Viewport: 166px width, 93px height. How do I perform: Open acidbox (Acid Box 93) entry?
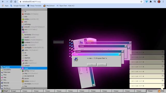click(34, 19)
